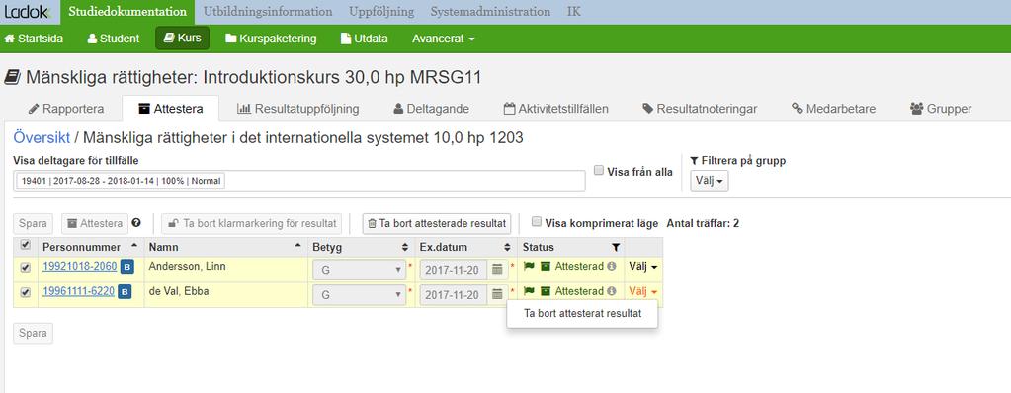The height and width of the screenshot is (393, 1011).
Task: Enable Visa från alla checkbox
Action: tap(599, 171)
